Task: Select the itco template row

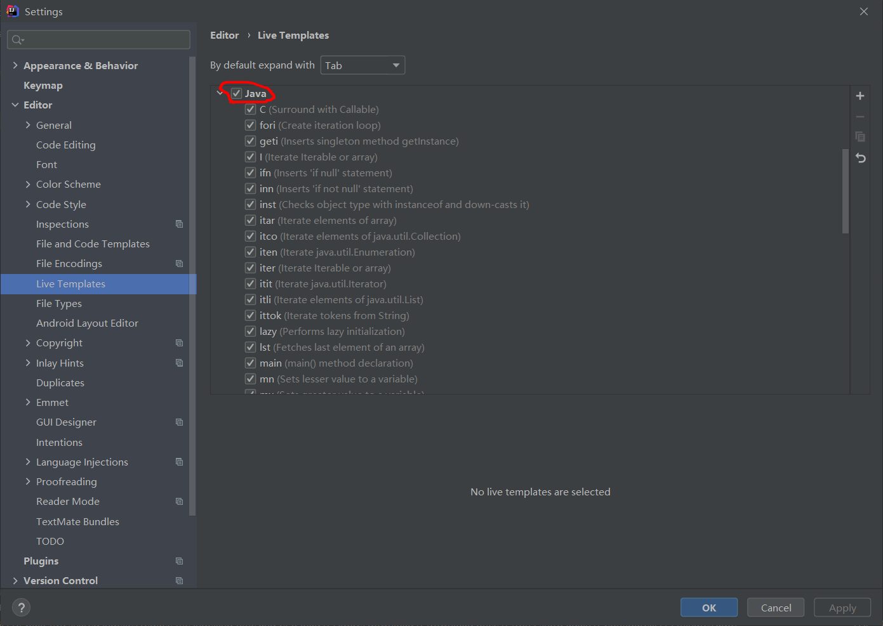Action: pyautogui.click(x=360, y=236)
